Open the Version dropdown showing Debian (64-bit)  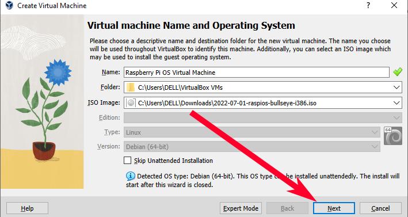[252, 147]
